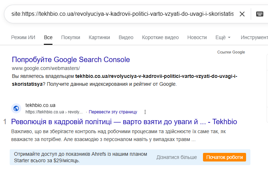Click the Ссылки Google label
This screenshot has height=178, width=268.
click(x=231, y=52)
